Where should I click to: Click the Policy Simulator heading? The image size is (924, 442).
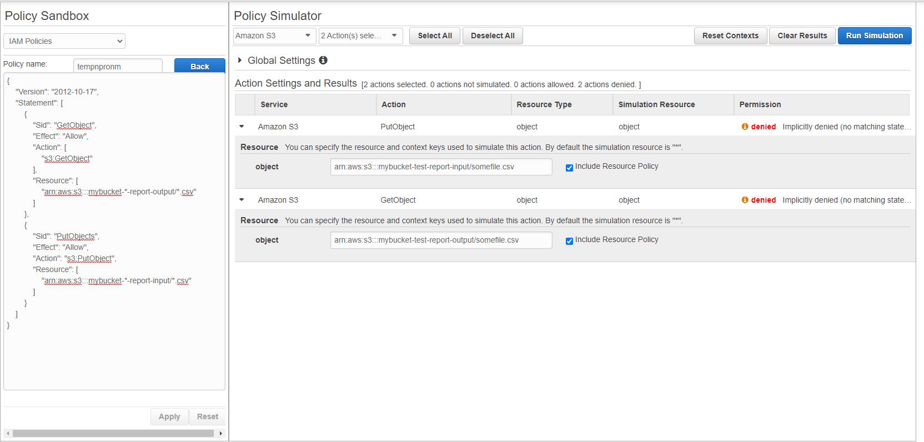(277, 16)
